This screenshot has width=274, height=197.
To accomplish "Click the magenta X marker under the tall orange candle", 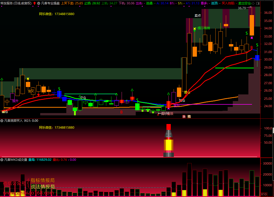I will tap(252, 38).
